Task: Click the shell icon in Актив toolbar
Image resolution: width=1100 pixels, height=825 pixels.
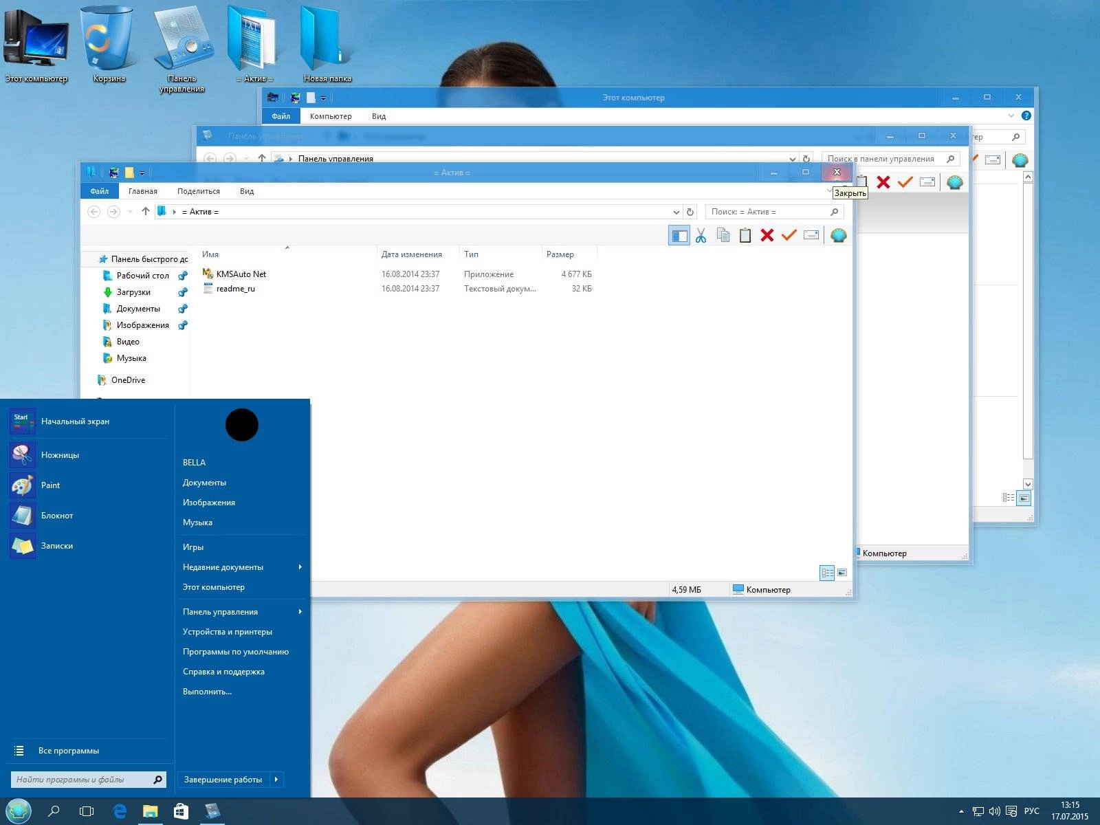Action: pos(838,236)
